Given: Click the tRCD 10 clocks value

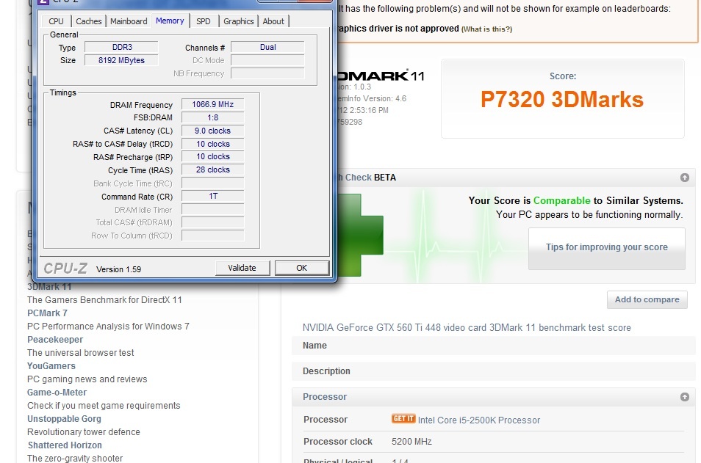Looking at the screenshot, I should click(213, 144).
